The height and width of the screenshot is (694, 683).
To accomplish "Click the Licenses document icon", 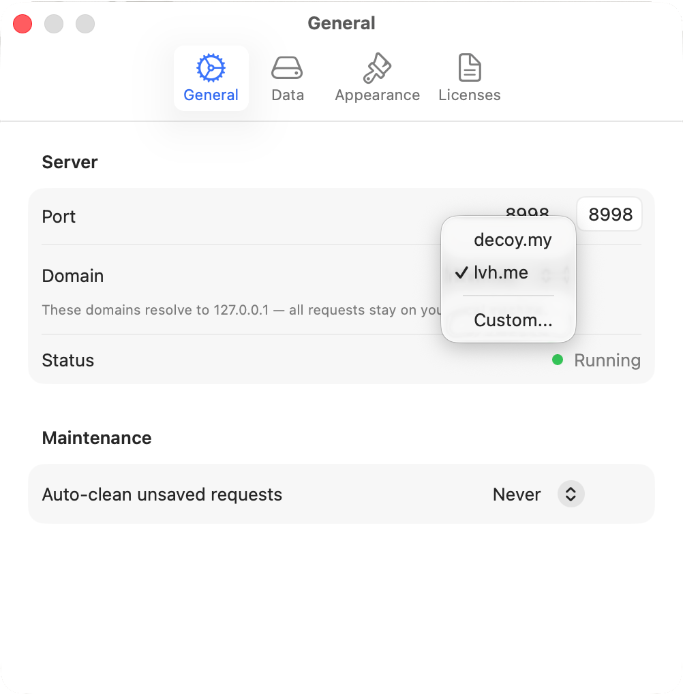I will click(470, 67).
